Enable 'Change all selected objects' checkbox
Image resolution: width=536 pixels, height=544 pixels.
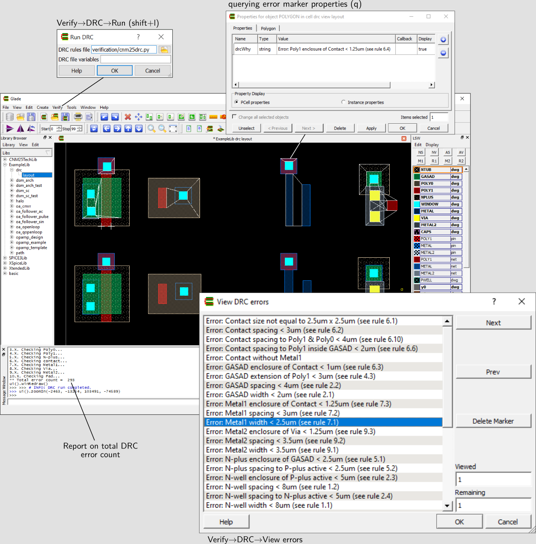point(235,116)
